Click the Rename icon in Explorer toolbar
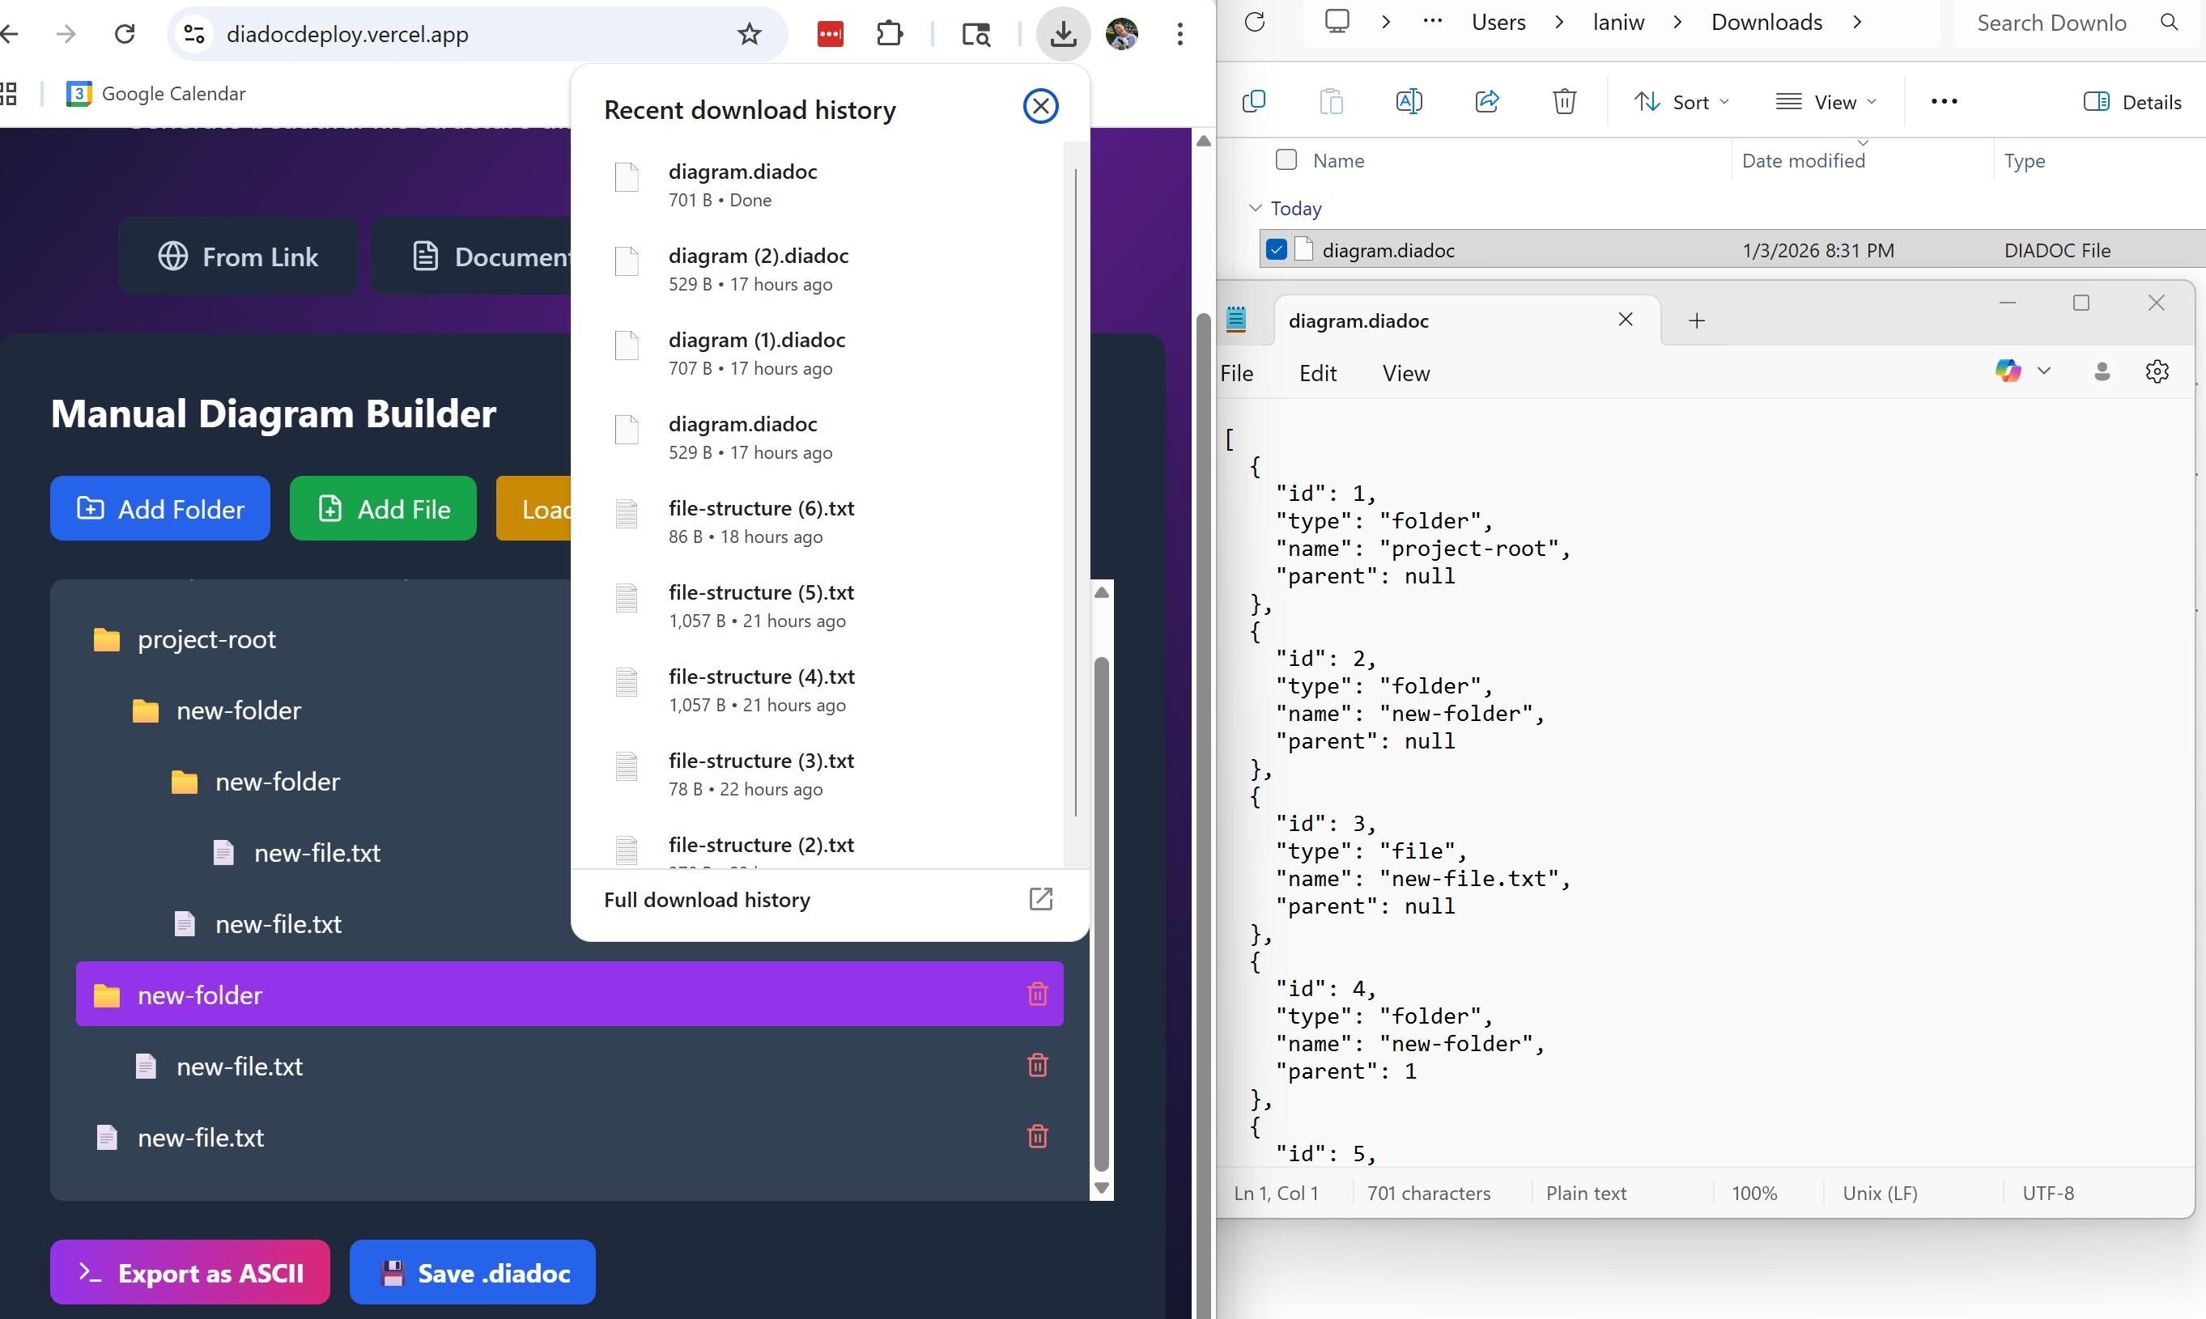Image resolution: width=2206 pixels, height=1319 pixels. coord(1409,101)
